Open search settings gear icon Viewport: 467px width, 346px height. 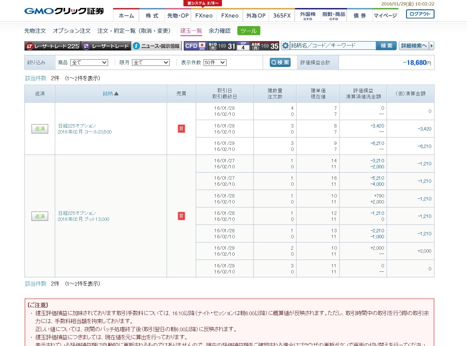[x=285, y=46]
